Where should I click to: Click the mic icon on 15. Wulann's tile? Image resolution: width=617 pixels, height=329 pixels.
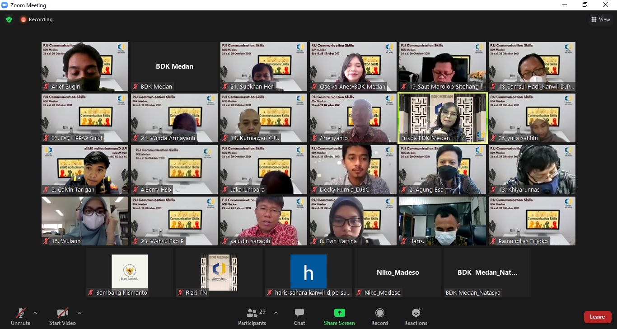click(x=46, y=241)
